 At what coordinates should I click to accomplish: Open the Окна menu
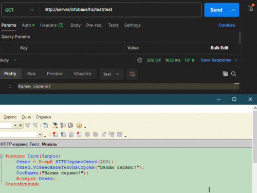point(26,117)
